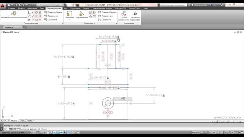
Task: Select the Angular dimensional constraint icon
Action: click(91, 16)
